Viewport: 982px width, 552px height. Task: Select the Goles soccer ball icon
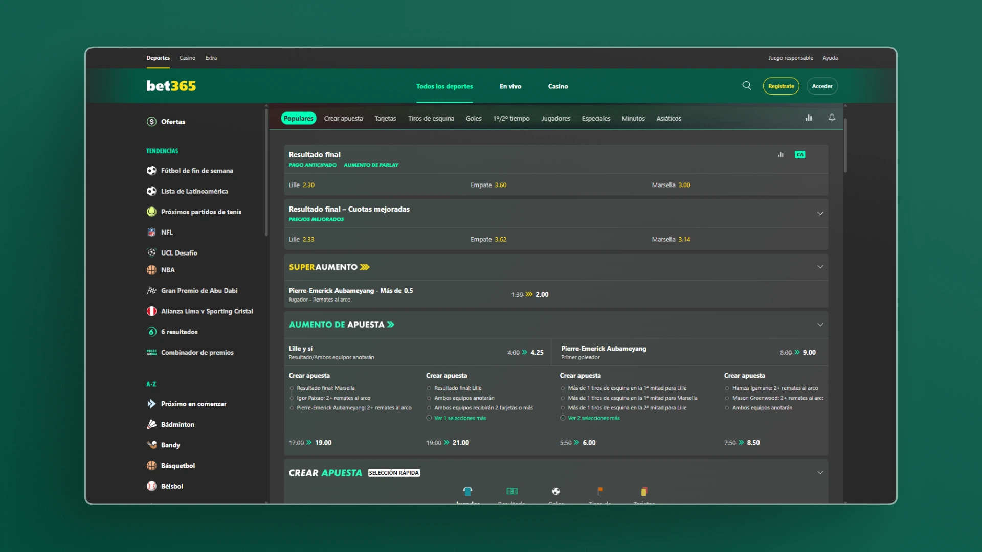point(556,491)
